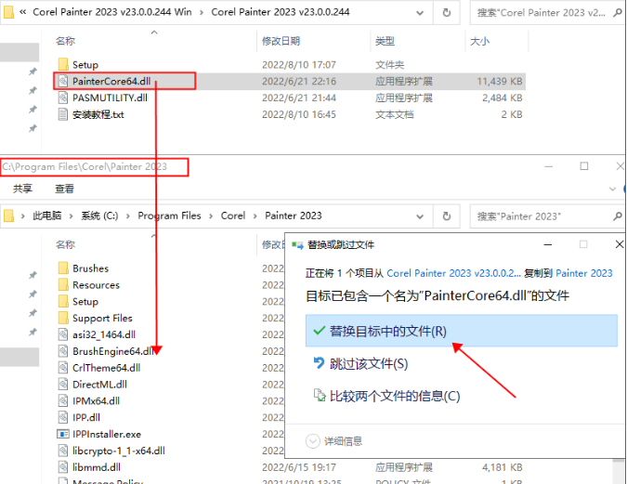Click the refresh icon in top window address bar

pos(448,13)
